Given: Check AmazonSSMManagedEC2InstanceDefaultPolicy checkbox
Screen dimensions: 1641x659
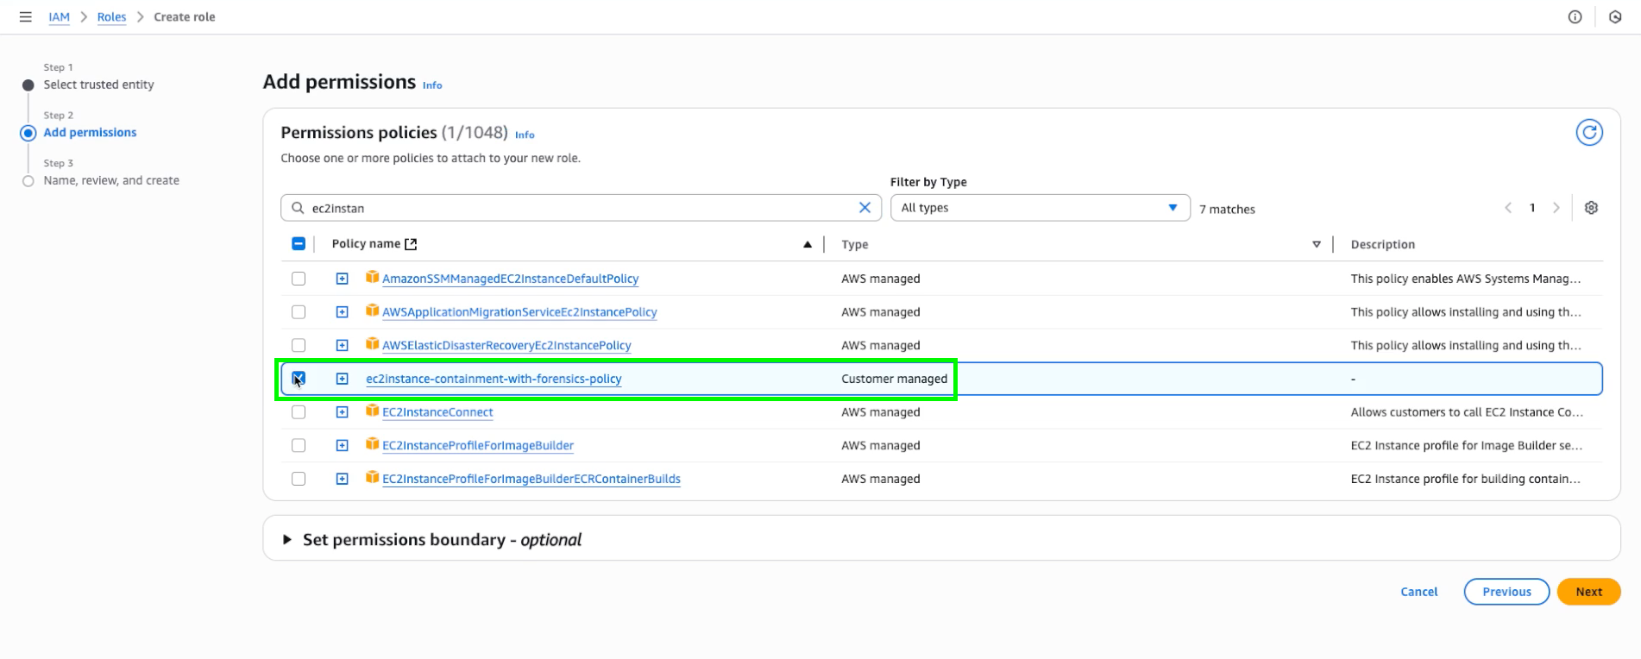Looking at the screenshot, I should pyautogui.click(x=299, y=279).
